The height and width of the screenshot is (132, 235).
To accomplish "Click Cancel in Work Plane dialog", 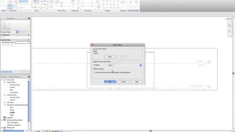I will tap(123, 82).
